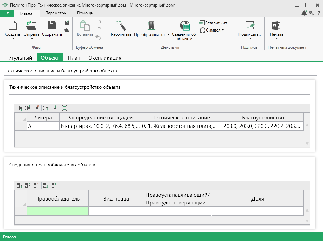The height and width of the screenshot is (241, 323).
Task: Click the notifications bell icon
Action: click(x=304, y=13)
